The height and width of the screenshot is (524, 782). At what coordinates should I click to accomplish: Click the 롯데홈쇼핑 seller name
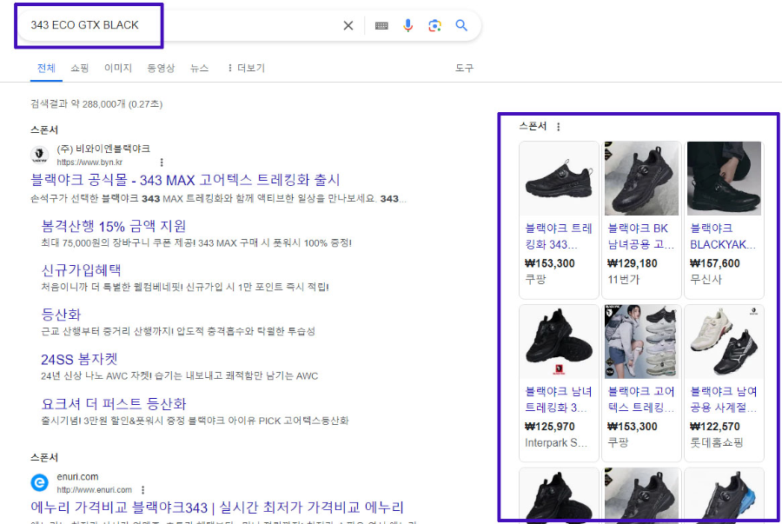[x=717, y=442]
